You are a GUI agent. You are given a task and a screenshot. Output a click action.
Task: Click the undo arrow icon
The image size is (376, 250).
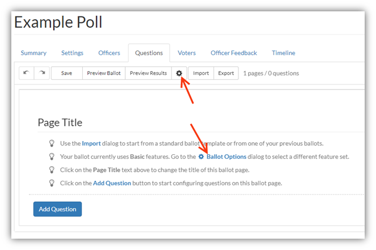pos(27,73)
